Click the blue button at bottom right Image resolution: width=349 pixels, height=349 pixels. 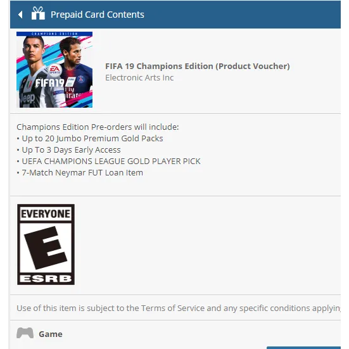tap(303, 348)
